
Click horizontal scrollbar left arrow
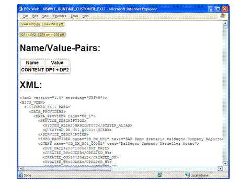click(x=21, y=168)
